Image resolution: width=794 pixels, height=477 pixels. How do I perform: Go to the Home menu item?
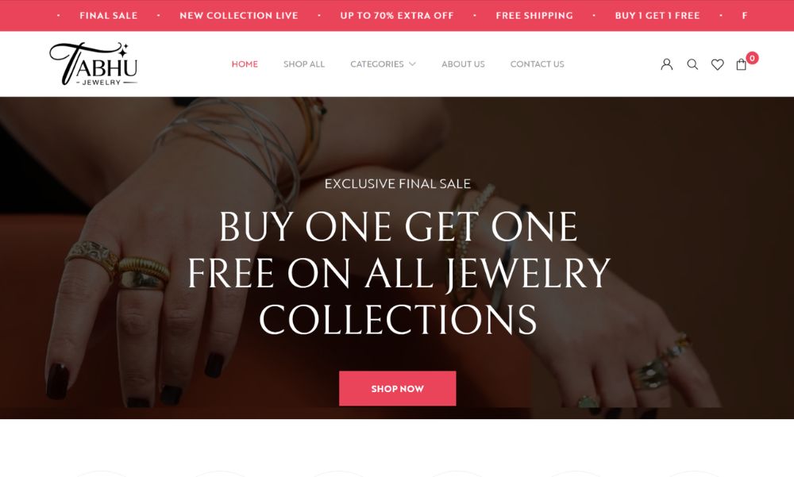point(245,63)
